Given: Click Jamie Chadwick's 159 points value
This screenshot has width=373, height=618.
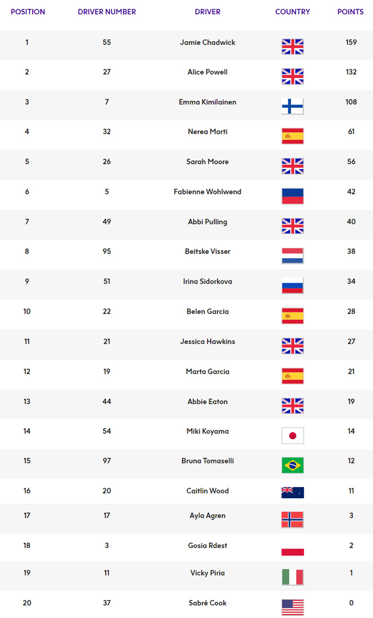Looking at the screenshot, I should [x=351, y=42].
